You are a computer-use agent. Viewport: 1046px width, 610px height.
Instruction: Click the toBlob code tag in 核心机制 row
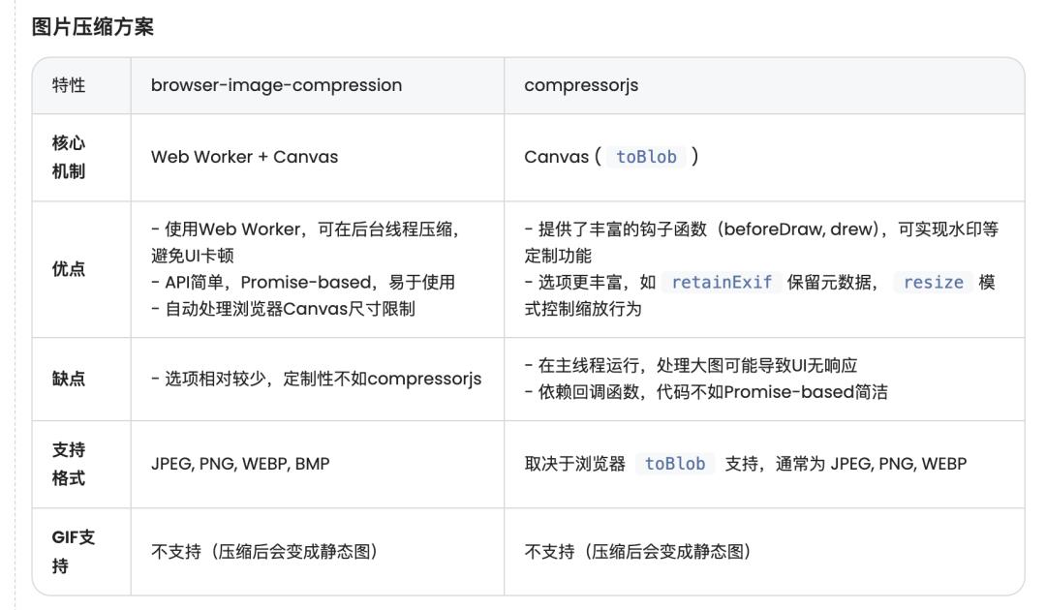tap(646, 157)
